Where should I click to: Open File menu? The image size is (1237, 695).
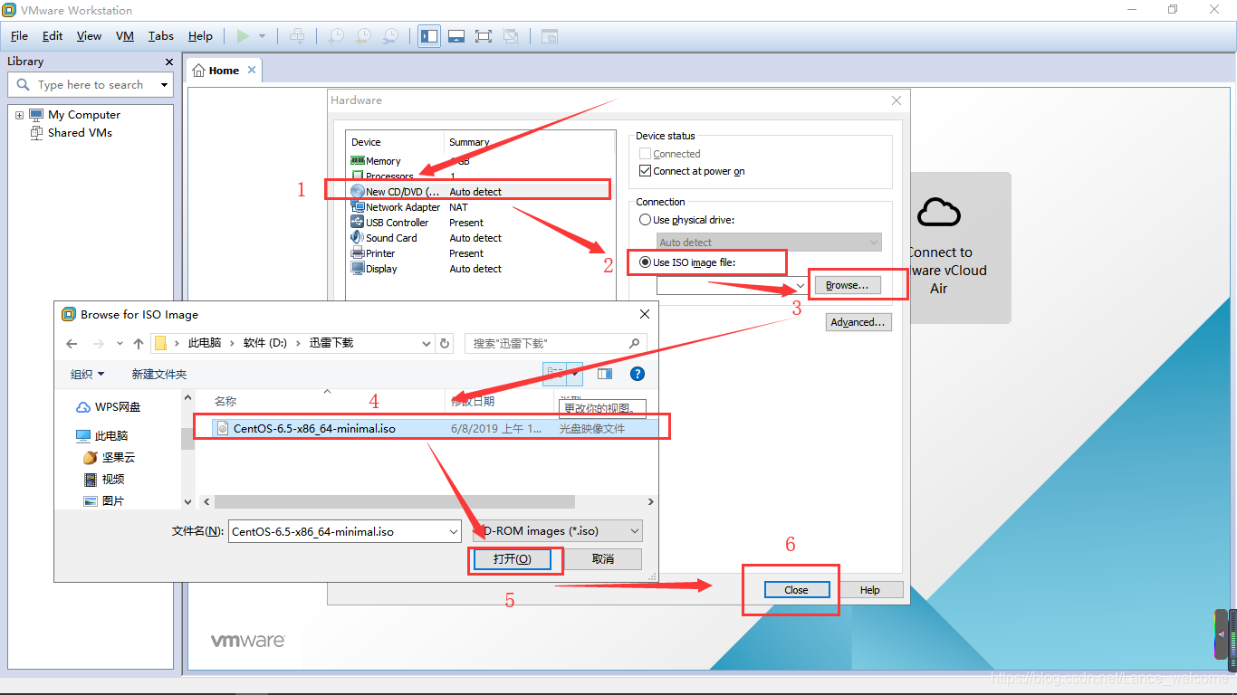tap(19, 36)
